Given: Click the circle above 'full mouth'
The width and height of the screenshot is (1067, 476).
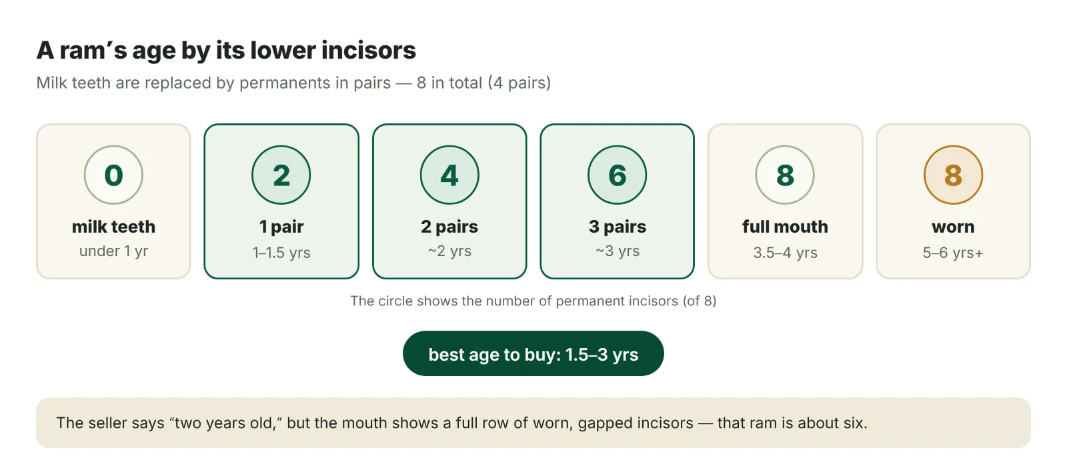Looking at the screenshot, I should 785,175.
